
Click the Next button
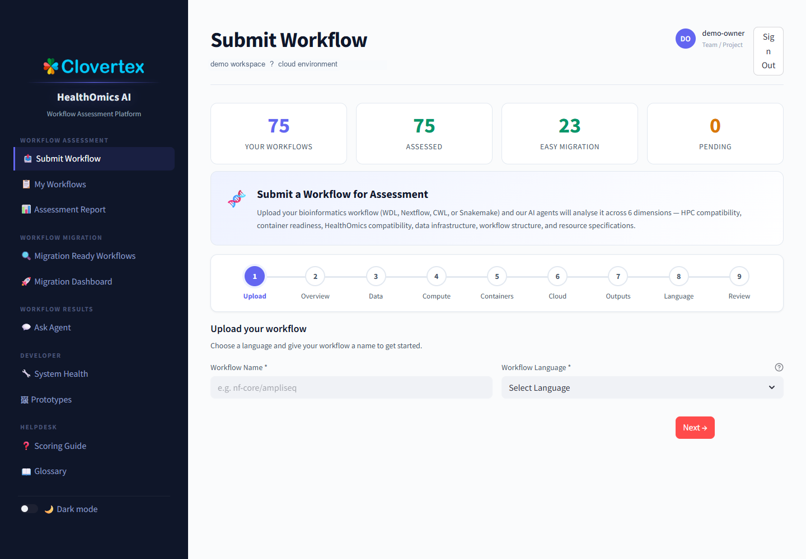tap(695, 428)
